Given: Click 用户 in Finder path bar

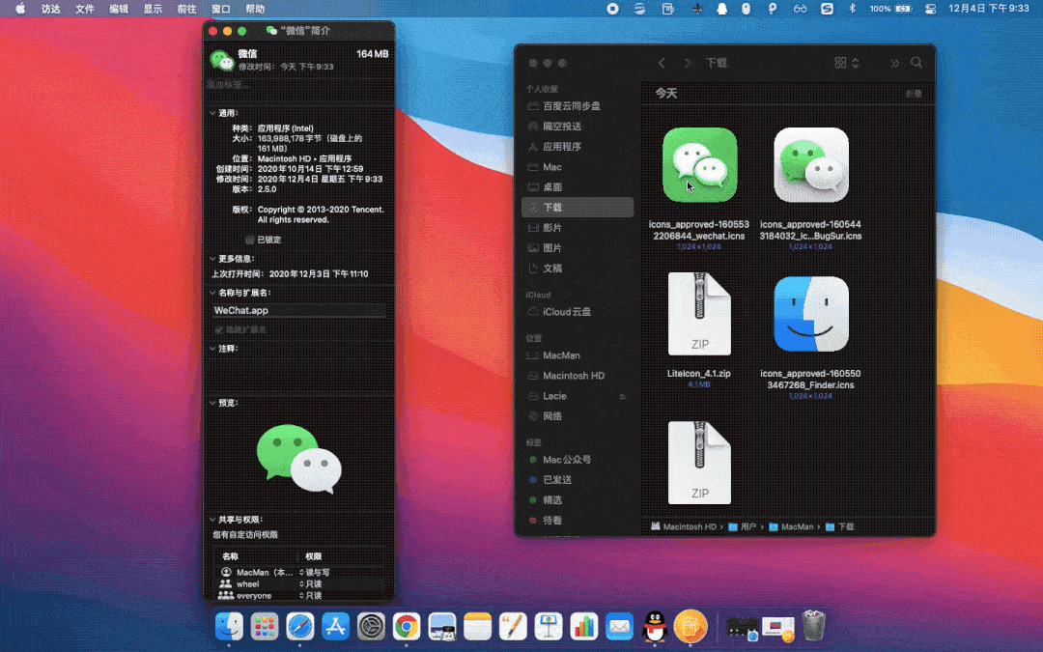Looking at the screenshot, I should (743, 526).
